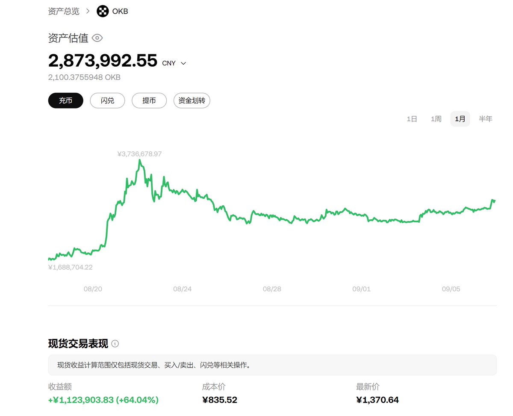Open 资产总览 from the breadcrumb
Image resolution: width=513 pixels, height=416 pixels.
(64, 11)
